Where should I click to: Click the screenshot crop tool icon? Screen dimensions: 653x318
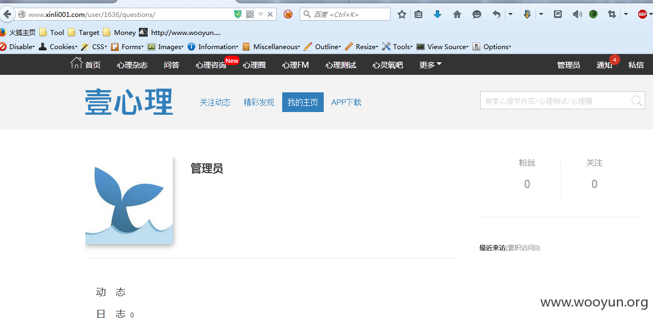tap(612, 15)
